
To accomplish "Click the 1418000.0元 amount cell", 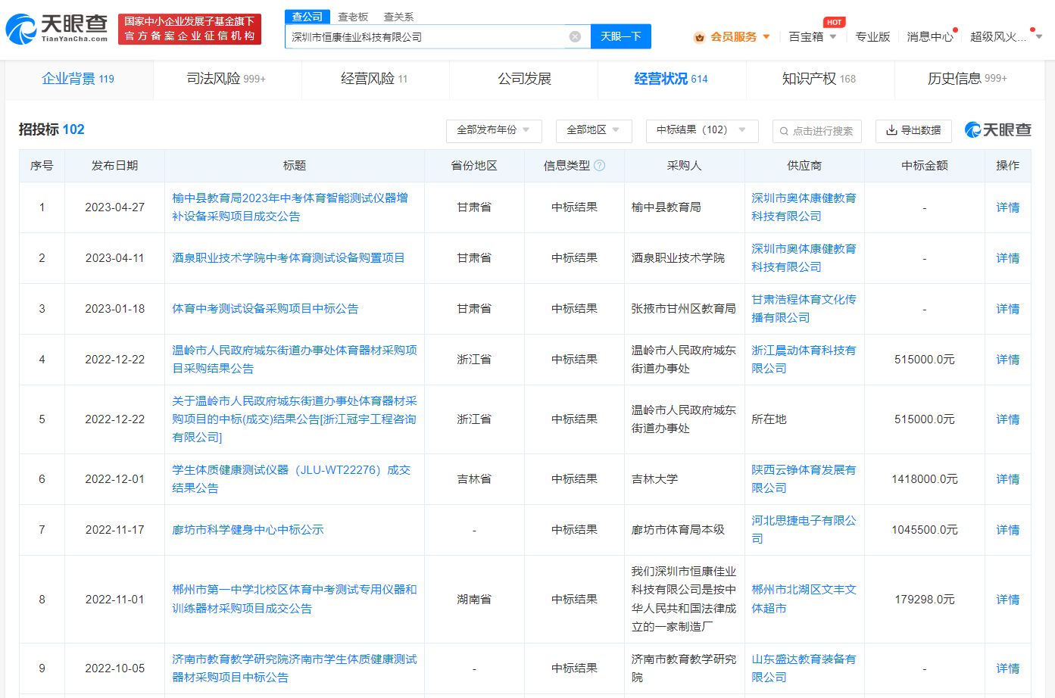I will (924, 478).
